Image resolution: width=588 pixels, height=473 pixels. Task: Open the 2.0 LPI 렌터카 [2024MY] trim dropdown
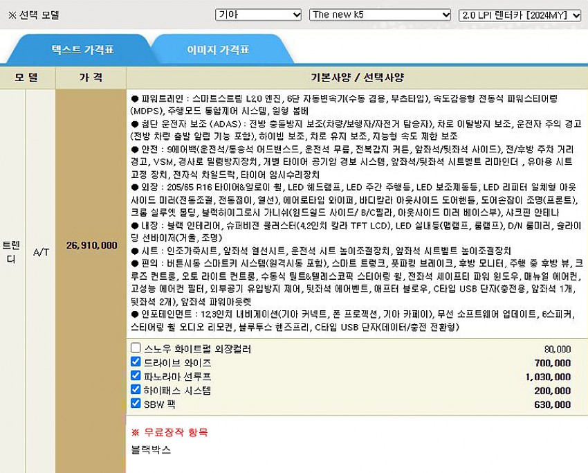[x=520, y=15]
